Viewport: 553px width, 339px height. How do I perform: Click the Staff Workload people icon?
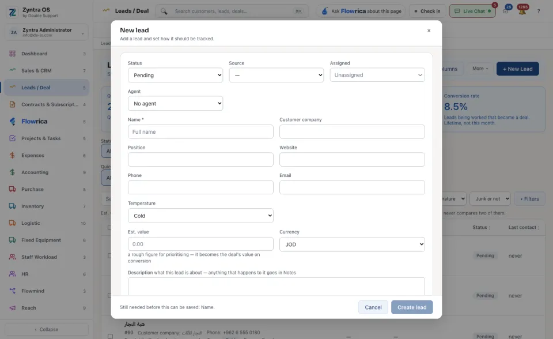coord(12,257)
